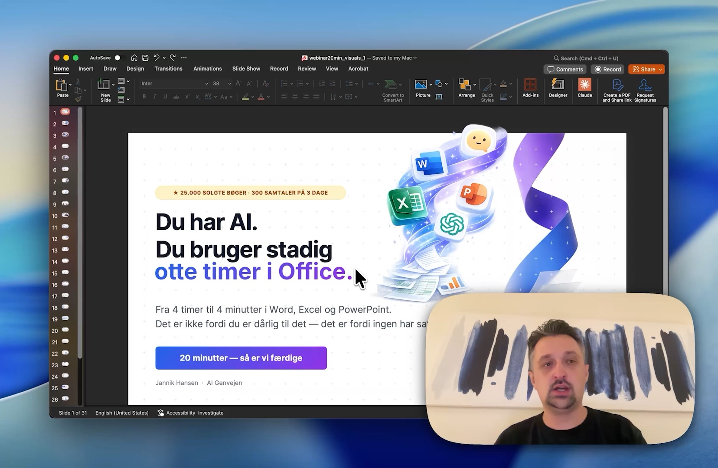Switch to the Insert tab
This screenshot has height=468, width=718.
click(x=85, y=68)
